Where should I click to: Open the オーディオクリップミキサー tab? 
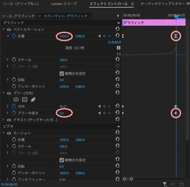(163, 4)
